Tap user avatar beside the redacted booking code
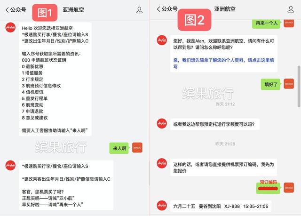The image size is (301, 216). click(289, 188)
